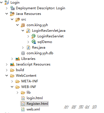Click the lib folder icon

(x=23, y=92)
